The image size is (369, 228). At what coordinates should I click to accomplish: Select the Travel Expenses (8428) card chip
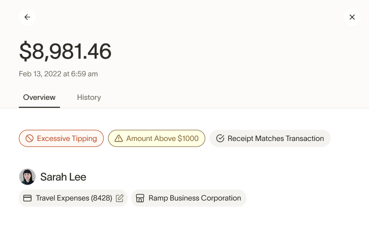coord(73,198)
